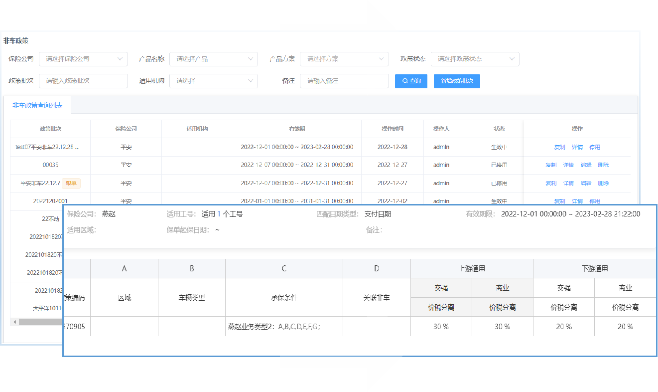Click the horizontal scrollbar's left arrow
The image size is (658, 392).
pyautogui.click(x=14, y=322)
